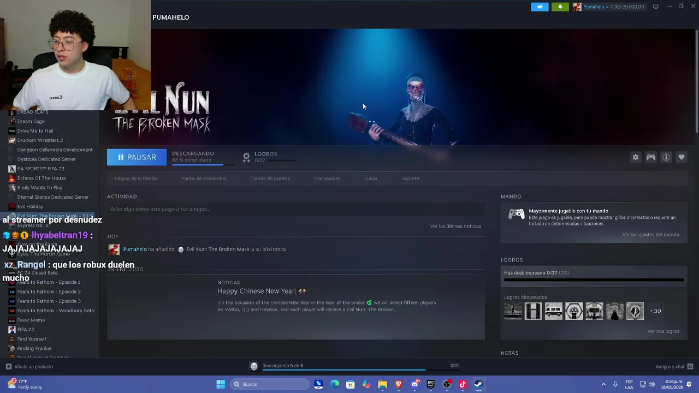Open the first locked achievement thumbnail
Screen dimensions: 699x393
(513, 311)
